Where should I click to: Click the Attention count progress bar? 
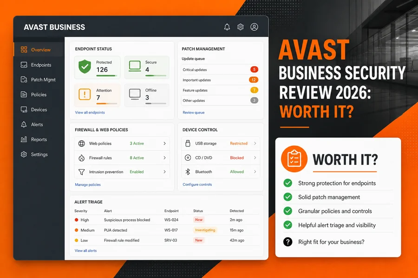(x=107, y=103)
